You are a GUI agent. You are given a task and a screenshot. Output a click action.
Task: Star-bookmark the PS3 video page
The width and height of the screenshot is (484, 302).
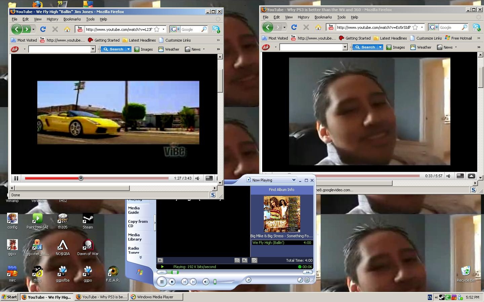click(415, 27)
